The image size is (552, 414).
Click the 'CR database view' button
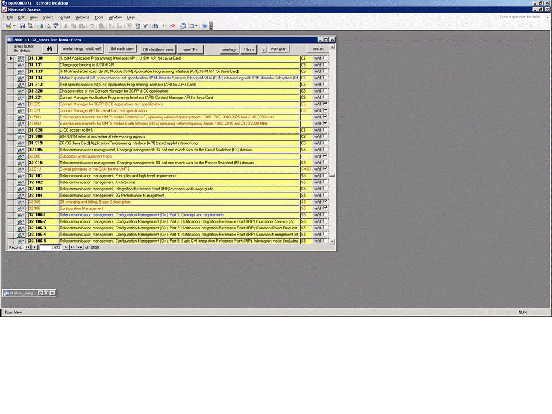pyautogui.click(x=158, y=49)
